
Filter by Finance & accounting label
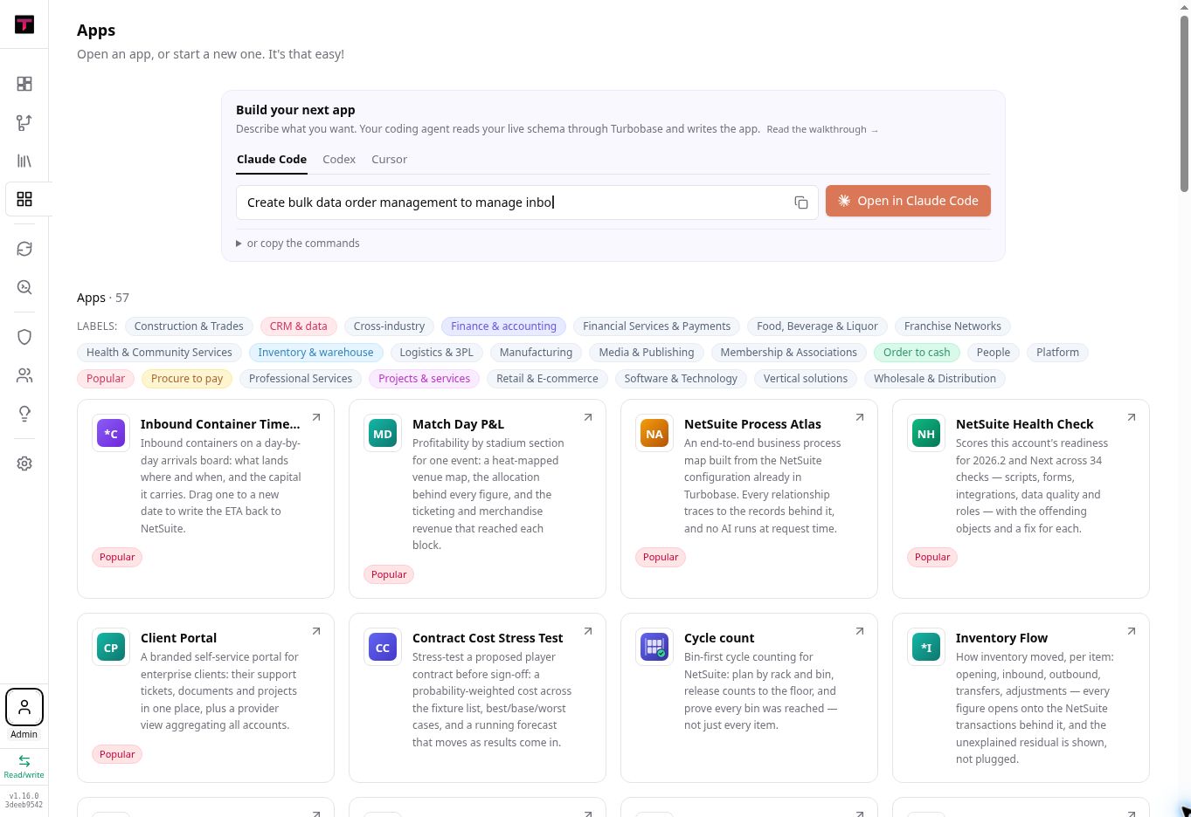click(x=503, y=326)
